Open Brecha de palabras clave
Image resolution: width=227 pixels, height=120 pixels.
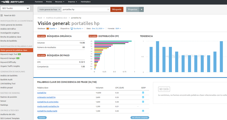(x=11, y=37)
